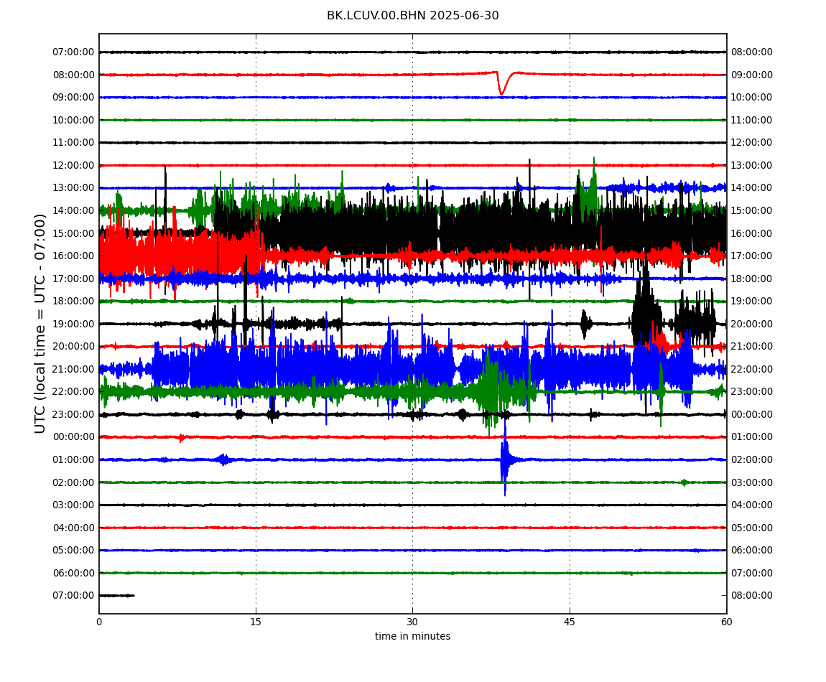Click the left axis label 19:00:00

[x=73, y=324]
